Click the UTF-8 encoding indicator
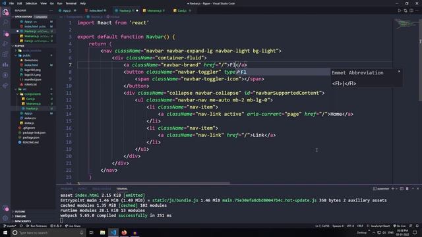Viewport: 422px width, 237px height. tap(350, 226)
